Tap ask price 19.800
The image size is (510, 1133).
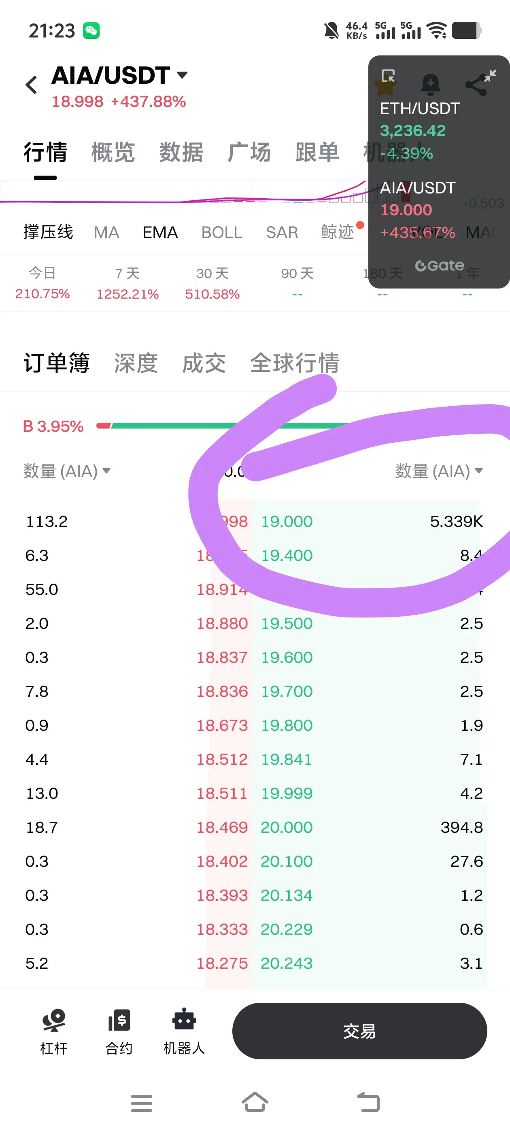[x=287, y=725]
